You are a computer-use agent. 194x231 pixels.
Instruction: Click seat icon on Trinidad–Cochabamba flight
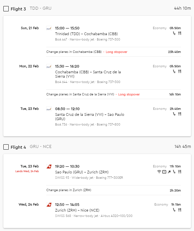[x=174, y=33]
